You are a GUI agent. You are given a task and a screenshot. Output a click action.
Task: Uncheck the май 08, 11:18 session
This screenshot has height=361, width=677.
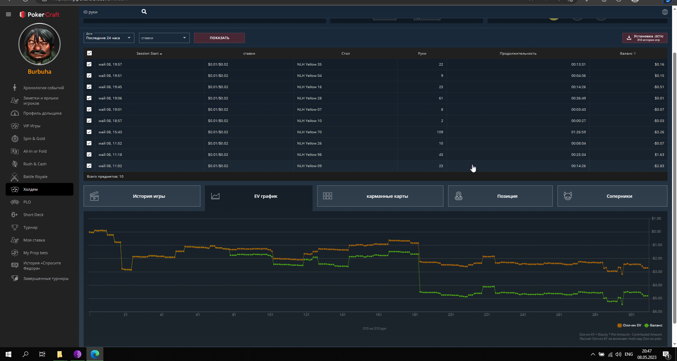[x=89, y=154]
